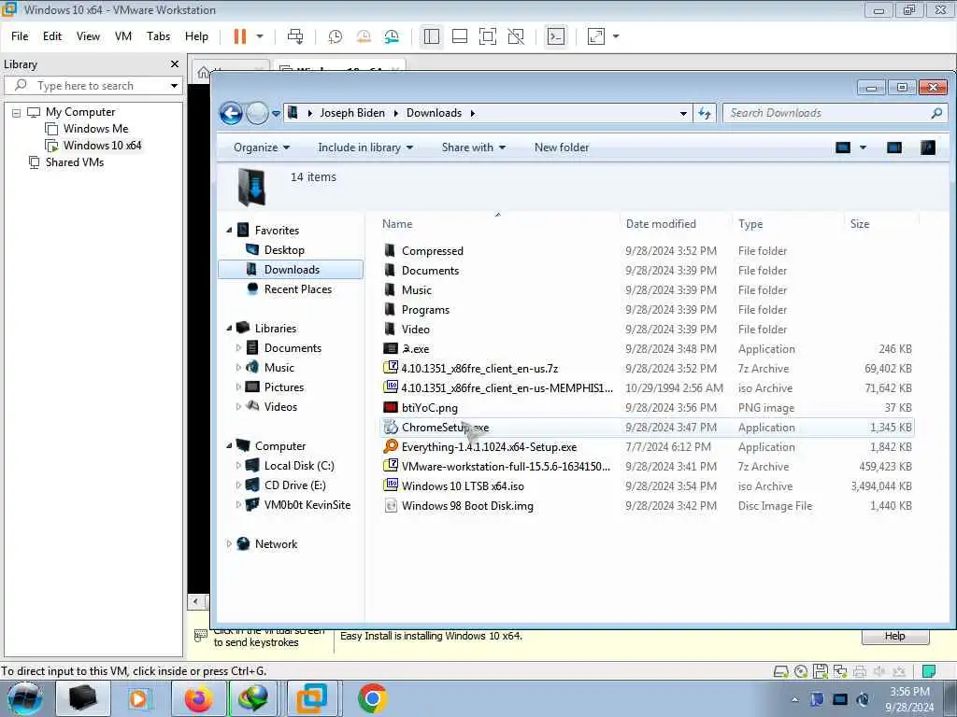
Task: Expand the Network node
Action: coord(229,544)
